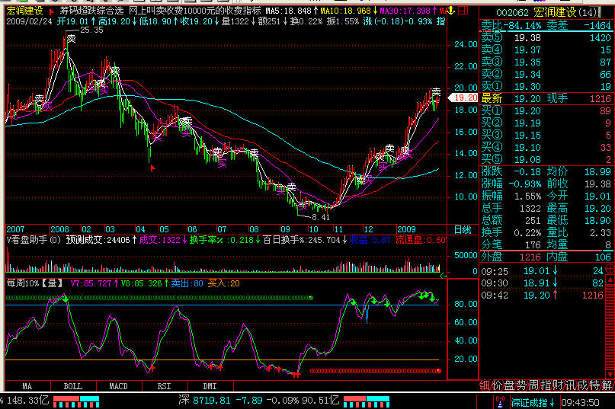This screenshot has width=615, height=409.
Task: Click the 买⑤ 19.08 bid row
Action: click(546, 159)
